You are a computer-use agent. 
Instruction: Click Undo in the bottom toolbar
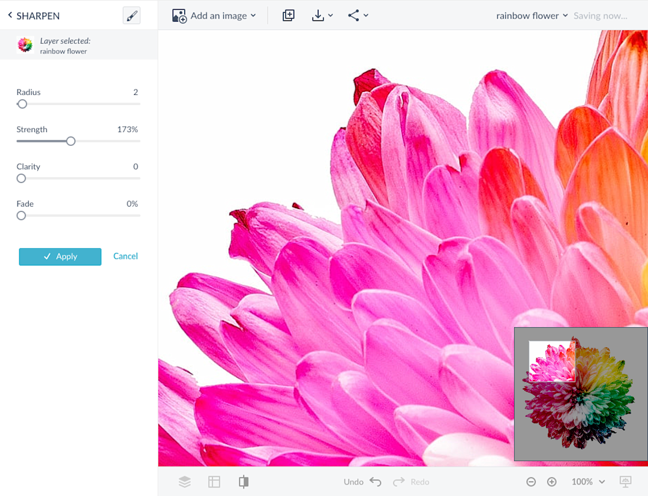[362, 482]
